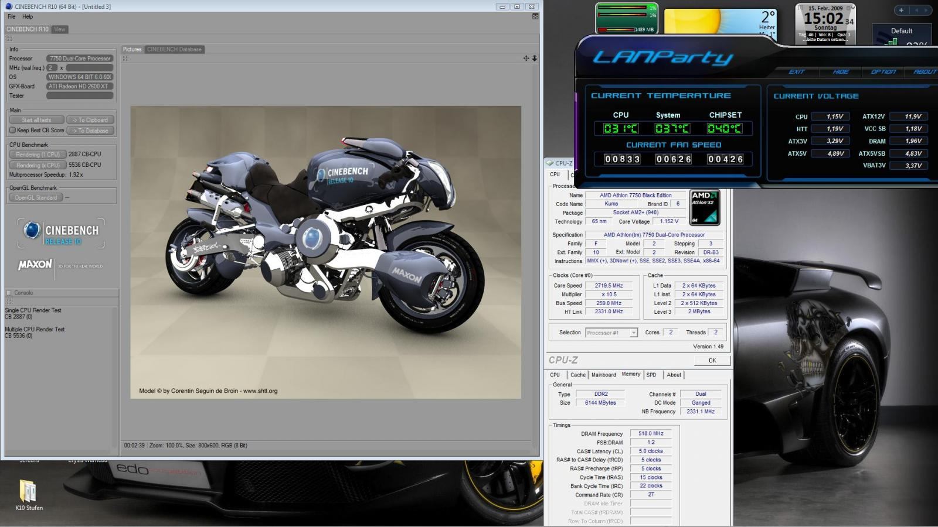Click the grip handle below the CINEBENCH R10 tab
Viewport: 938px width, 527px height.
9,39
